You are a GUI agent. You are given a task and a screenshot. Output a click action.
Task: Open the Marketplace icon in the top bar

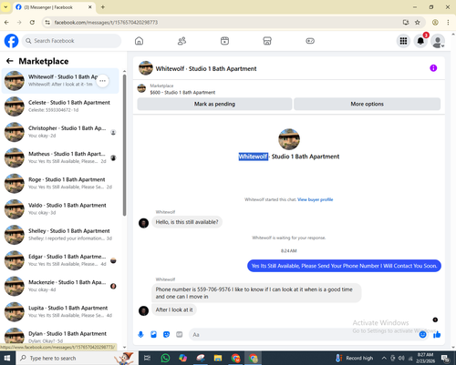pos(267,41)
